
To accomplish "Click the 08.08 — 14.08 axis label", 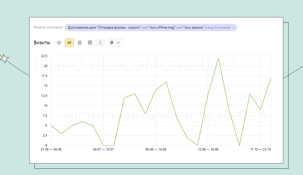I will click(x=156, y=149).
